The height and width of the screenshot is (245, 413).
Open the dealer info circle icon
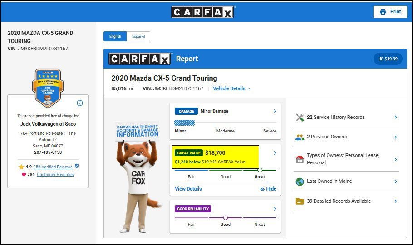coord(80,103)
